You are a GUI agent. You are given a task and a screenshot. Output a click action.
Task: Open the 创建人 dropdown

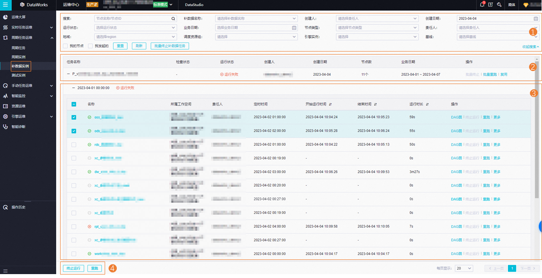377,19
